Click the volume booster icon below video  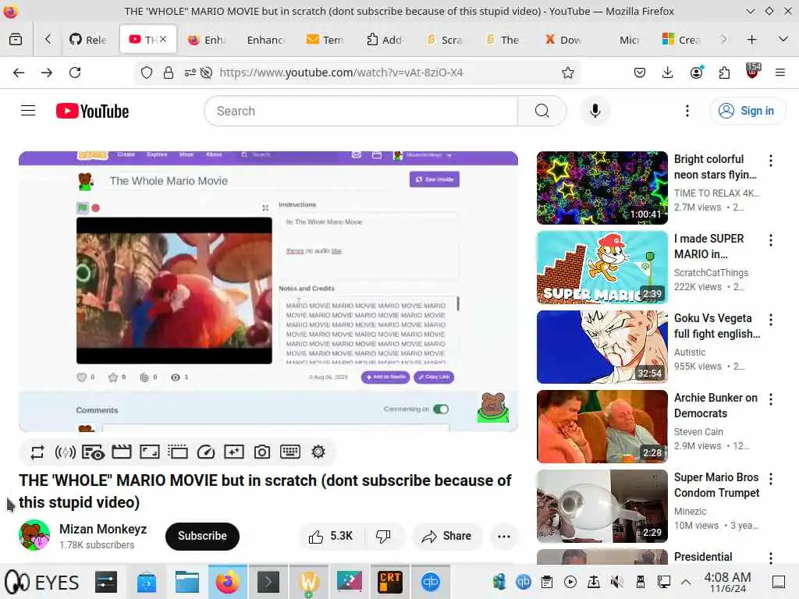click(66, 452)
